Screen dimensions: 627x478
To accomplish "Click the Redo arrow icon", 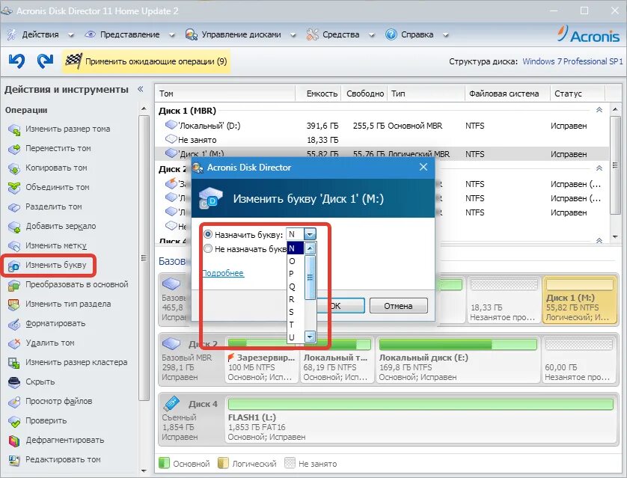I will tap(45, 61).
